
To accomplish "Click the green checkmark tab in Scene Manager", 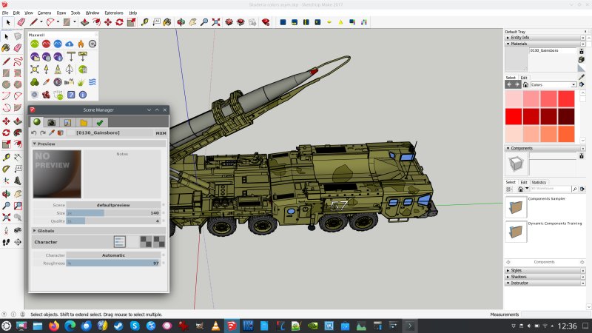I will pyautogui.click(x=99, y=122).
